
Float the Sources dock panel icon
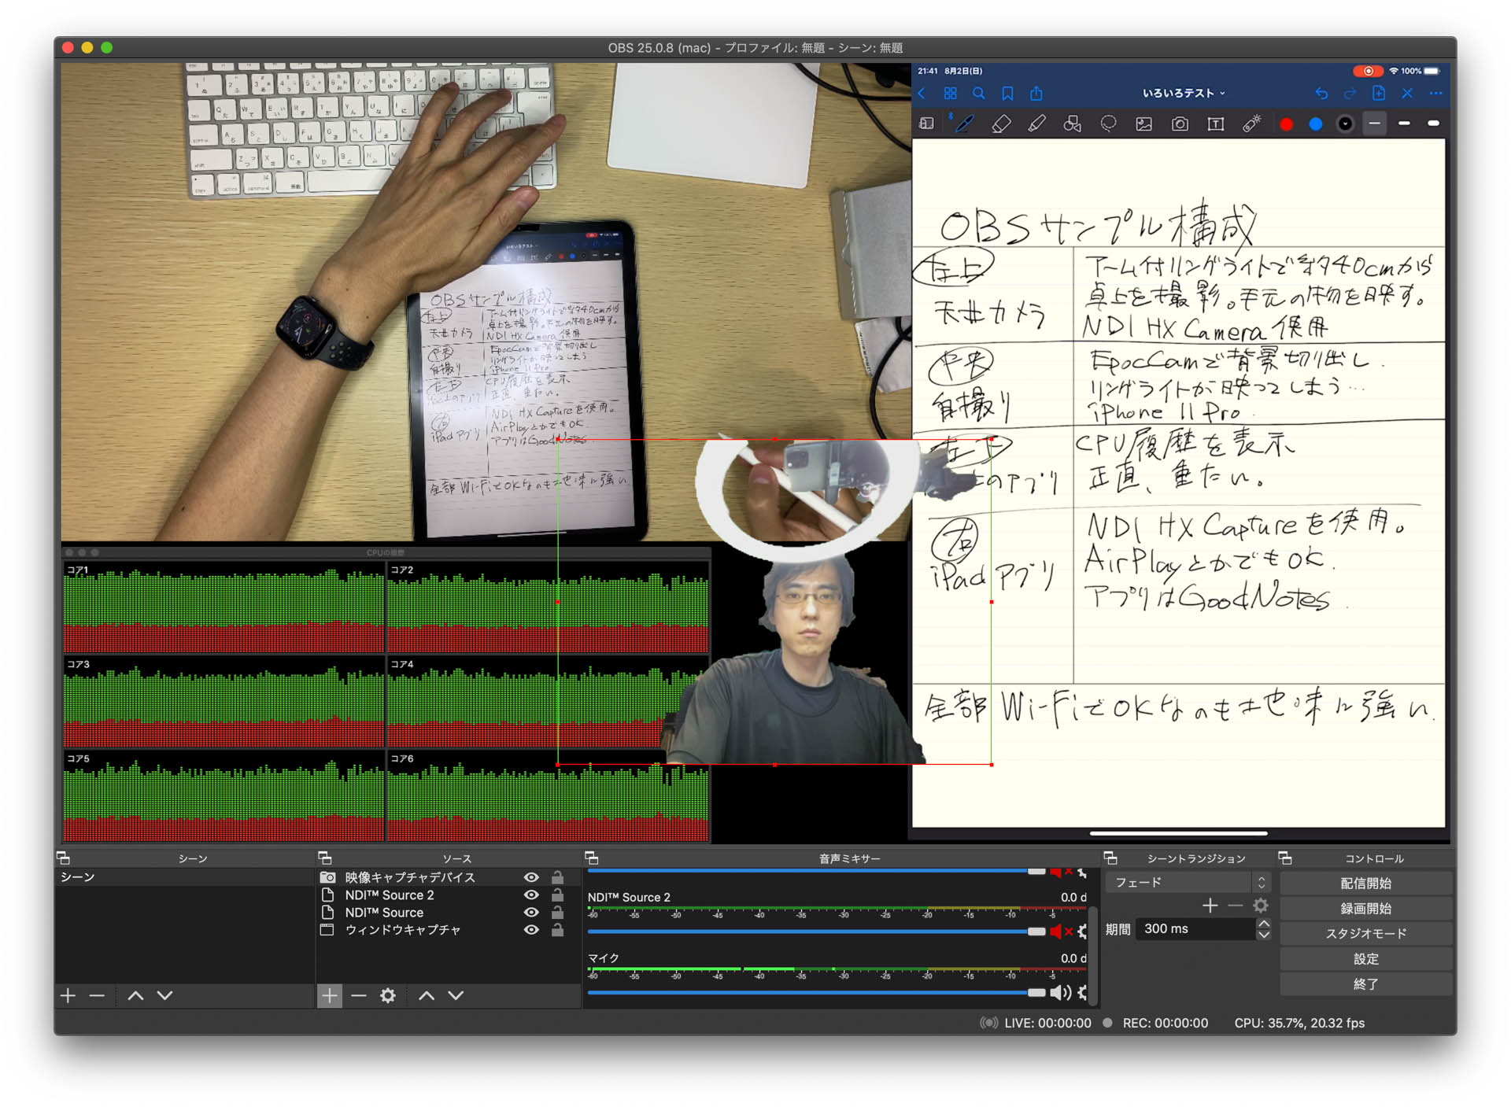click(x=325, y=858)
